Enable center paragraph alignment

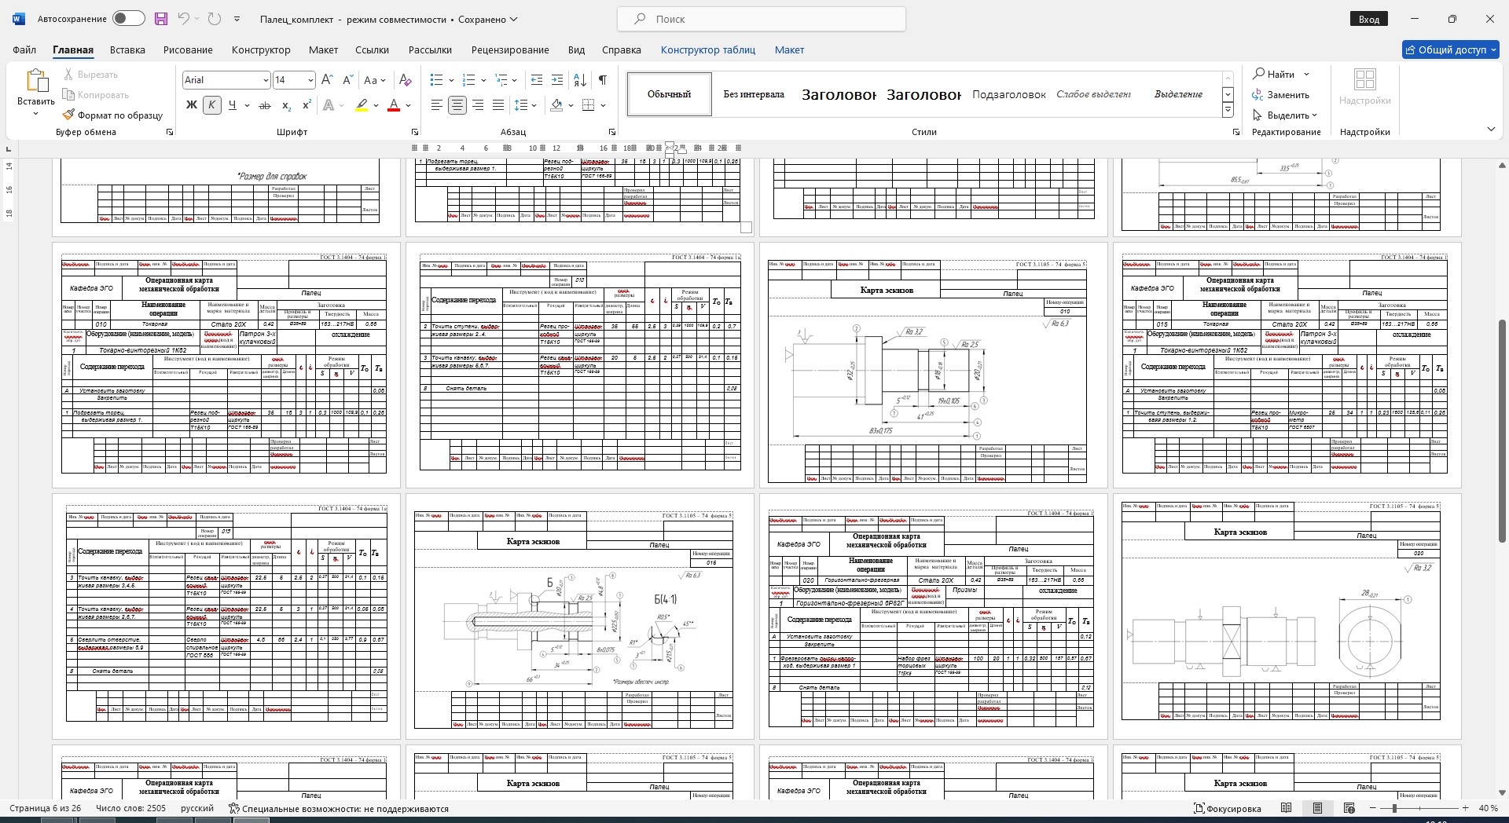coord(457,105)
